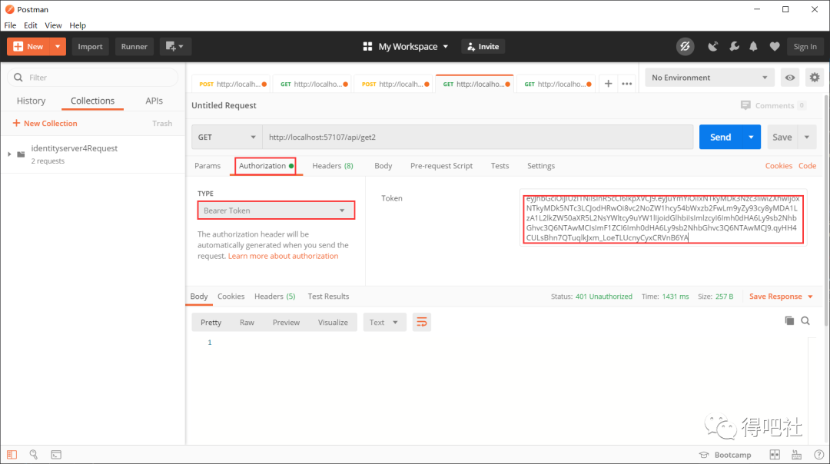Click the Comments icon
The width and height of the screenshot is (830, 464).
(745, 105)
